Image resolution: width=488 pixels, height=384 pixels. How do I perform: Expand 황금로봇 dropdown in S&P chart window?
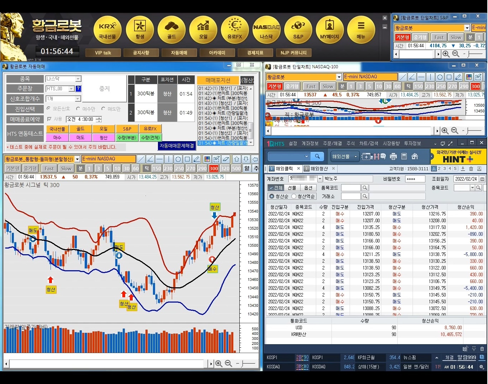point(467,28)
